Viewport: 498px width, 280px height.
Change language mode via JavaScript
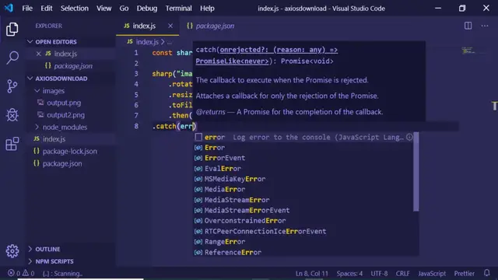coord(432,273)
